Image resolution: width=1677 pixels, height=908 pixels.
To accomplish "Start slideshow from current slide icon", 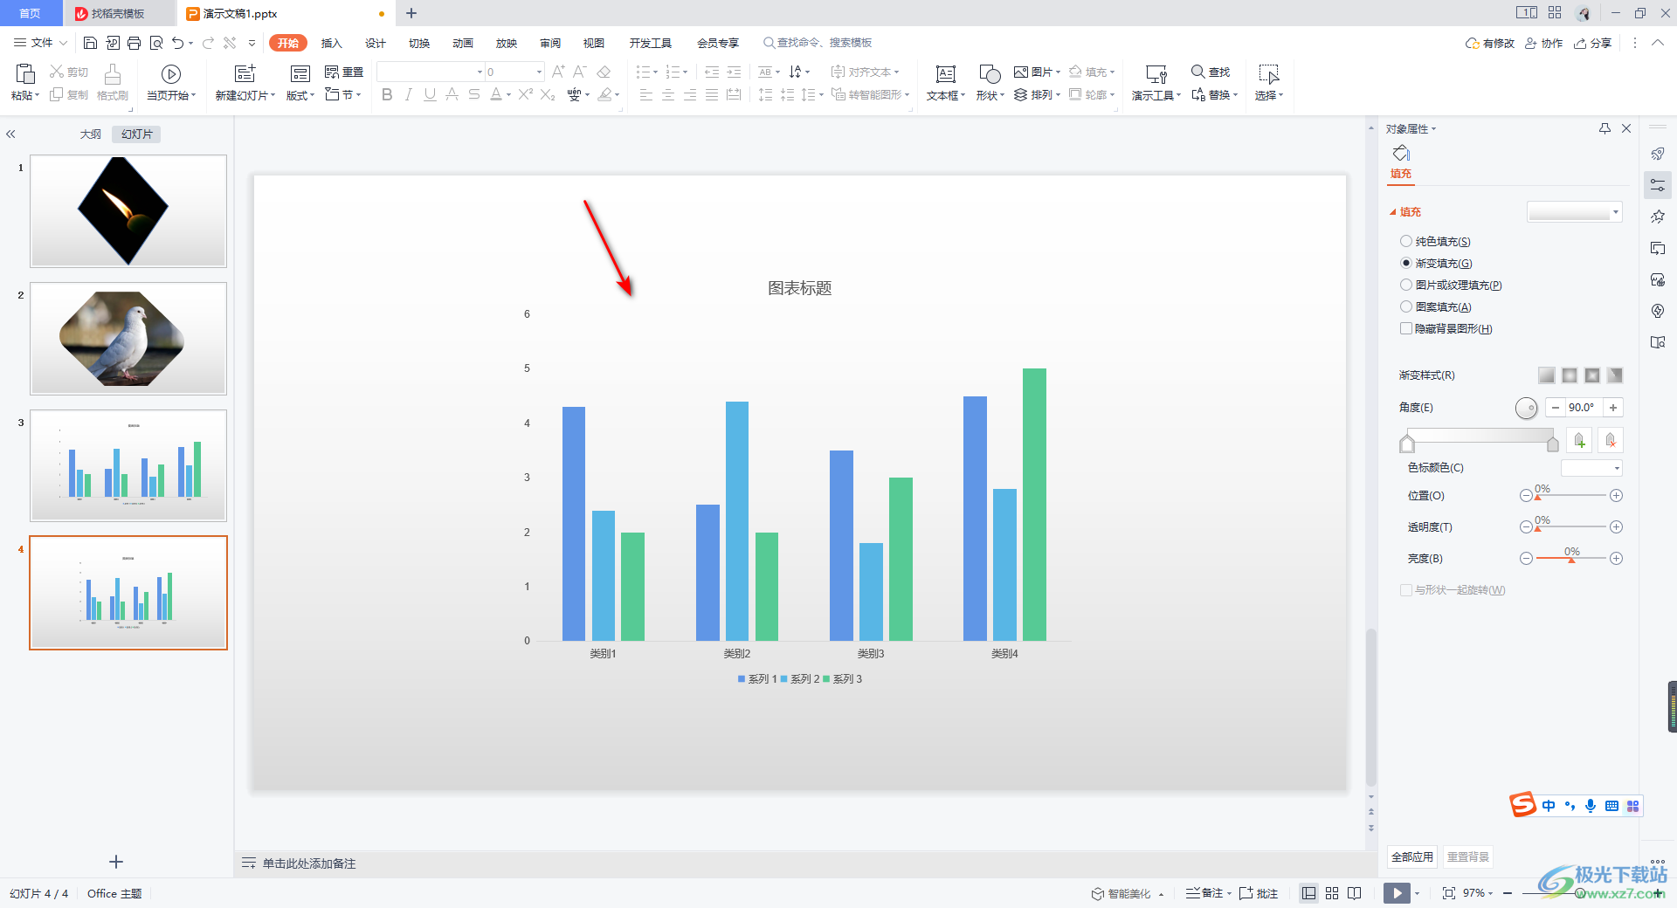I will pyautogui.click(x=171, y=74).
